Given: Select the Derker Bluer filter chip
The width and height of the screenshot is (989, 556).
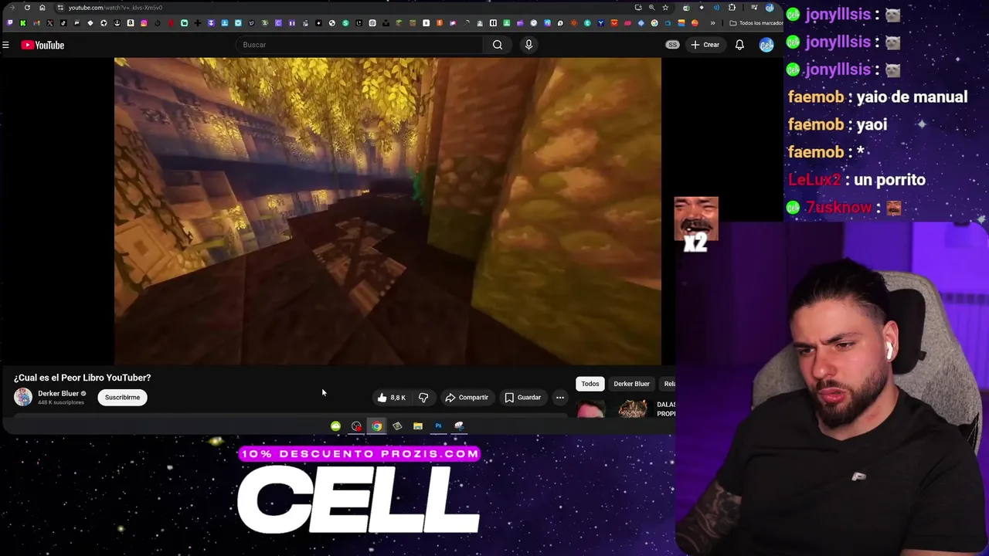Looking at the screenshot, I should pyautogui.click(x=631, y=384).
